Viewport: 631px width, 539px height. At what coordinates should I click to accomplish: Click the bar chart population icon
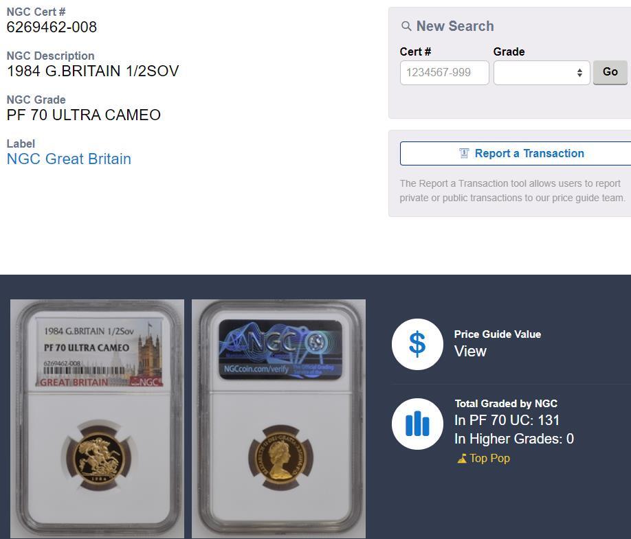click(x=417, y=424)
